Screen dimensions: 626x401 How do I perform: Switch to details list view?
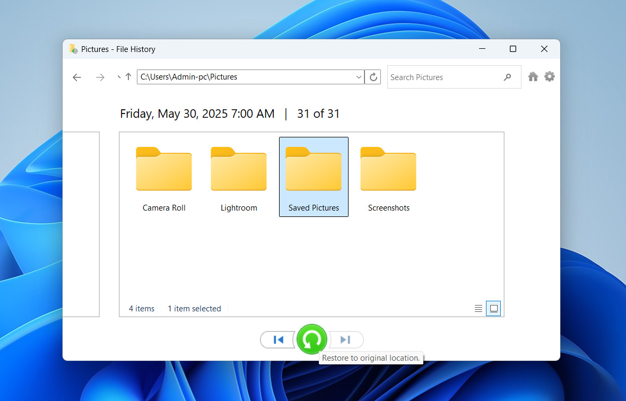(479, 308)
